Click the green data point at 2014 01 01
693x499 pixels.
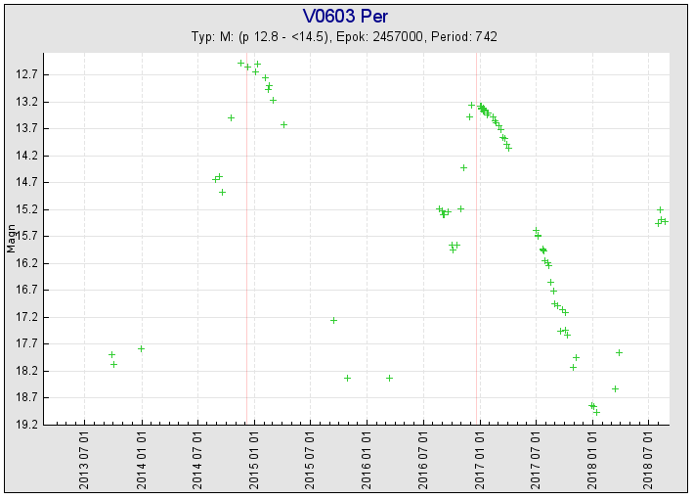142,348
